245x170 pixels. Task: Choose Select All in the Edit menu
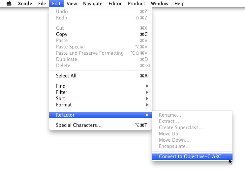[x=66, y=76]
